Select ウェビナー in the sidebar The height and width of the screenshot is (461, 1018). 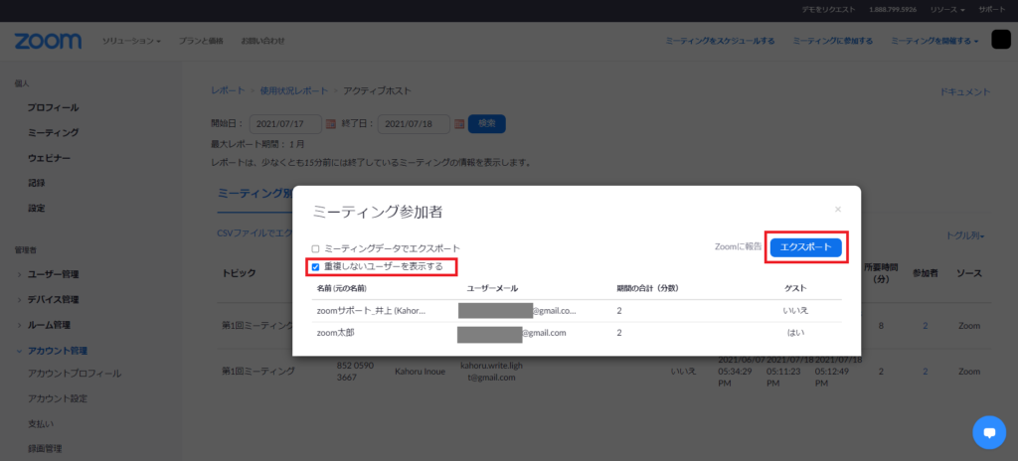pos(49,158)
